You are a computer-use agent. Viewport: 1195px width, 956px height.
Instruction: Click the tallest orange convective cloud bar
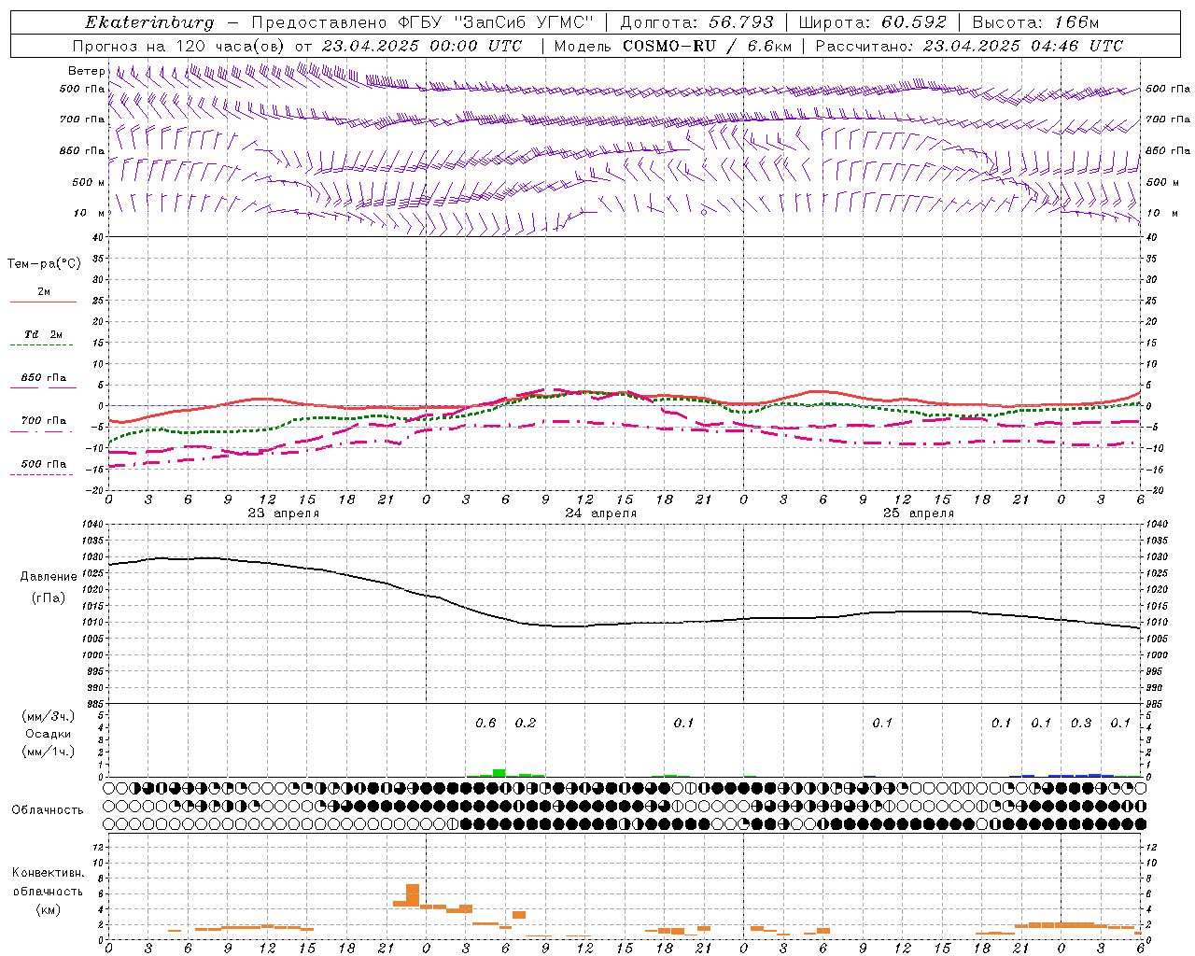[413, 895]
